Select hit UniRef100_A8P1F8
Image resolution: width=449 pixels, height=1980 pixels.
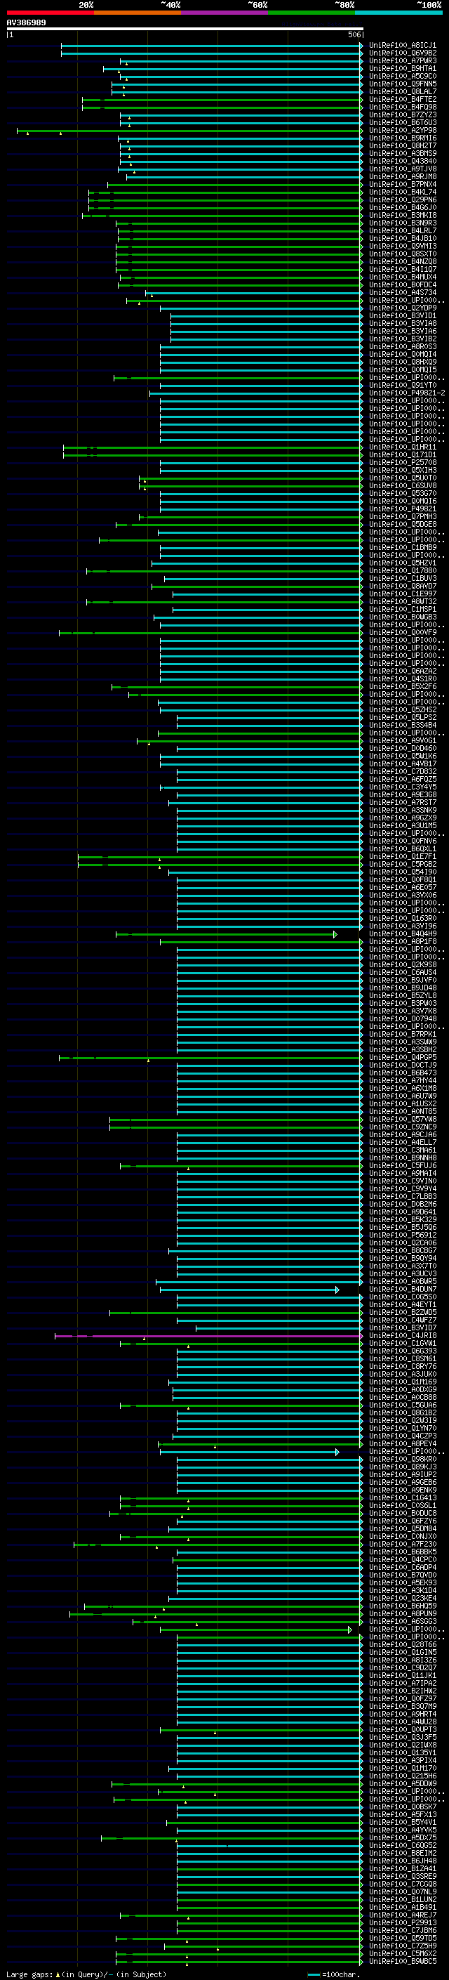[403, 943]
